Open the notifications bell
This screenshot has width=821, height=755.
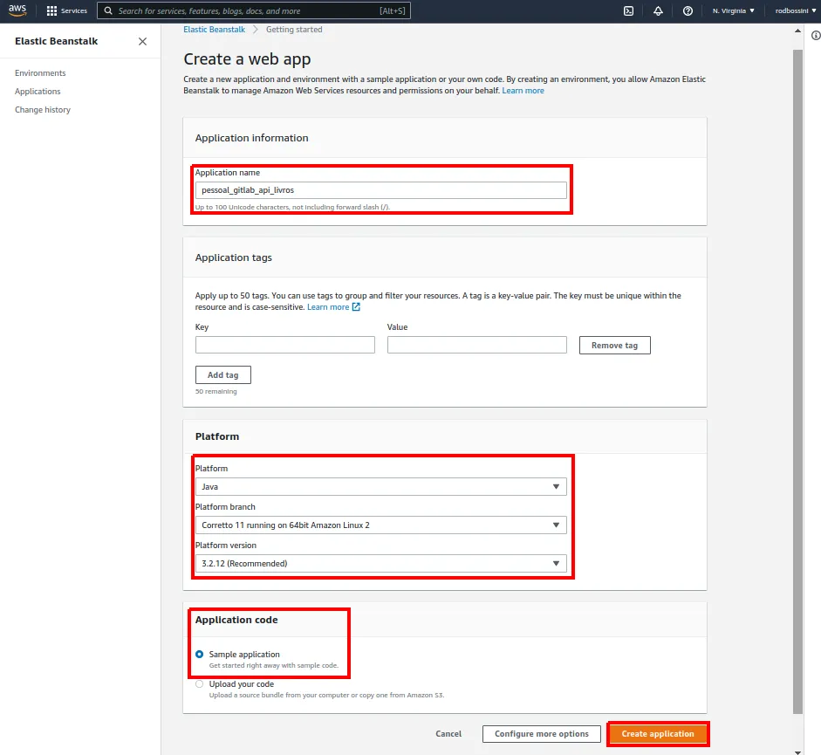[658, 10]
